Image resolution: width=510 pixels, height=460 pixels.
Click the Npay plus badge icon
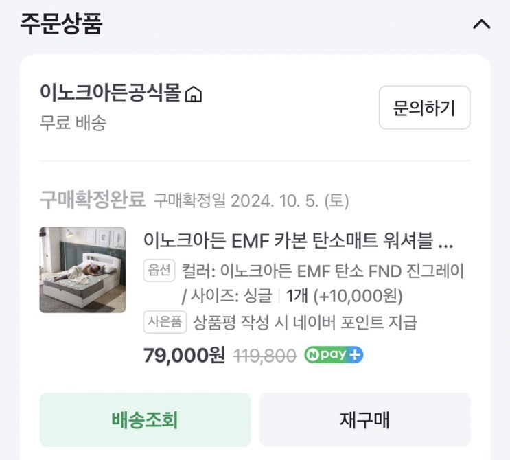pyautogui.click(x=334, y=354)
